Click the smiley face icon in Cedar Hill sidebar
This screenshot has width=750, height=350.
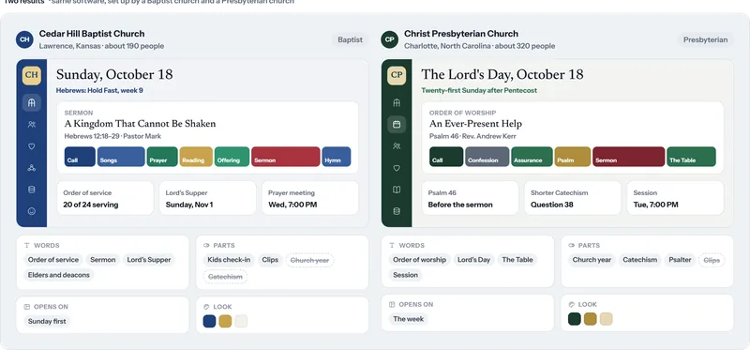click(x=32, y=211)
